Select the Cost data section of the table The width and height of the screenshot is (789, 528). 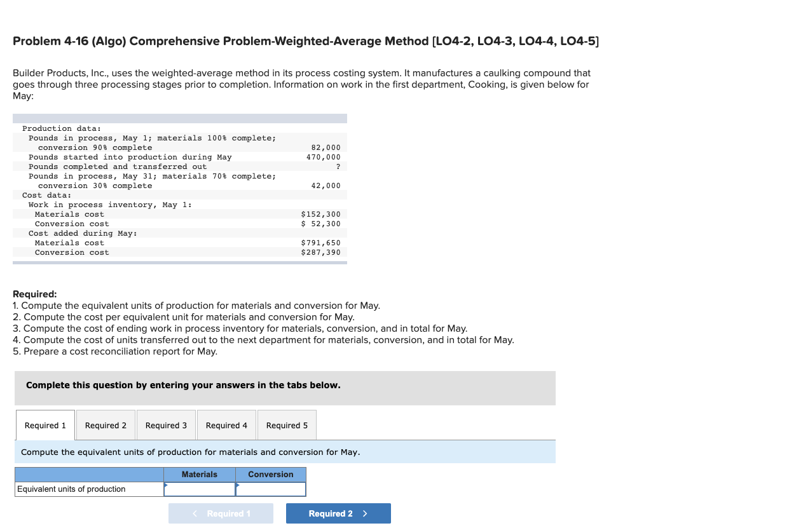tap(178, 224)
